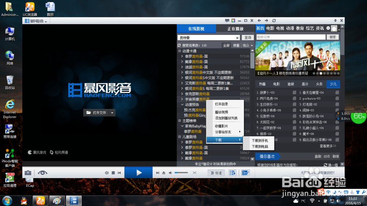This screenshot has width=367, height=206.
Task: Start playback with the big play button
Action: 139,173
